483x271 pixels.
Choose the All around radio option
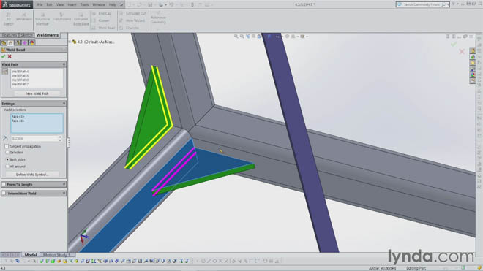tap(7, 167)
